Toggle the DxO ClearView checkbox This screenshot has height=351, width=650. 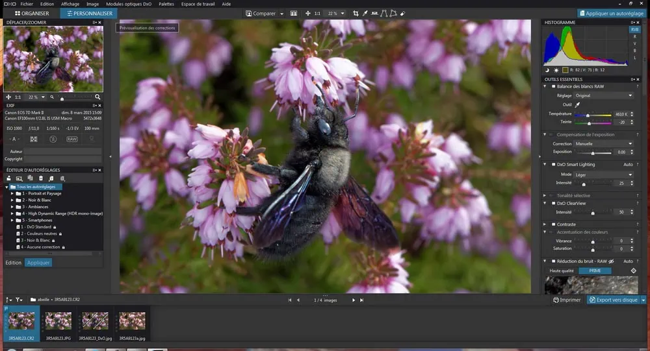click(x=553, y=203)
